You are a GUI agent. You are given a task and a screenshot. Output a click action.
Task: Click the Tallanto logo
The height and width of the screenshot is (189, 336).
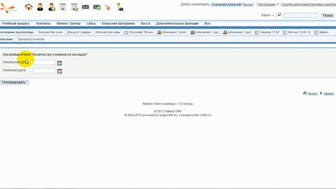coord(8,8)
